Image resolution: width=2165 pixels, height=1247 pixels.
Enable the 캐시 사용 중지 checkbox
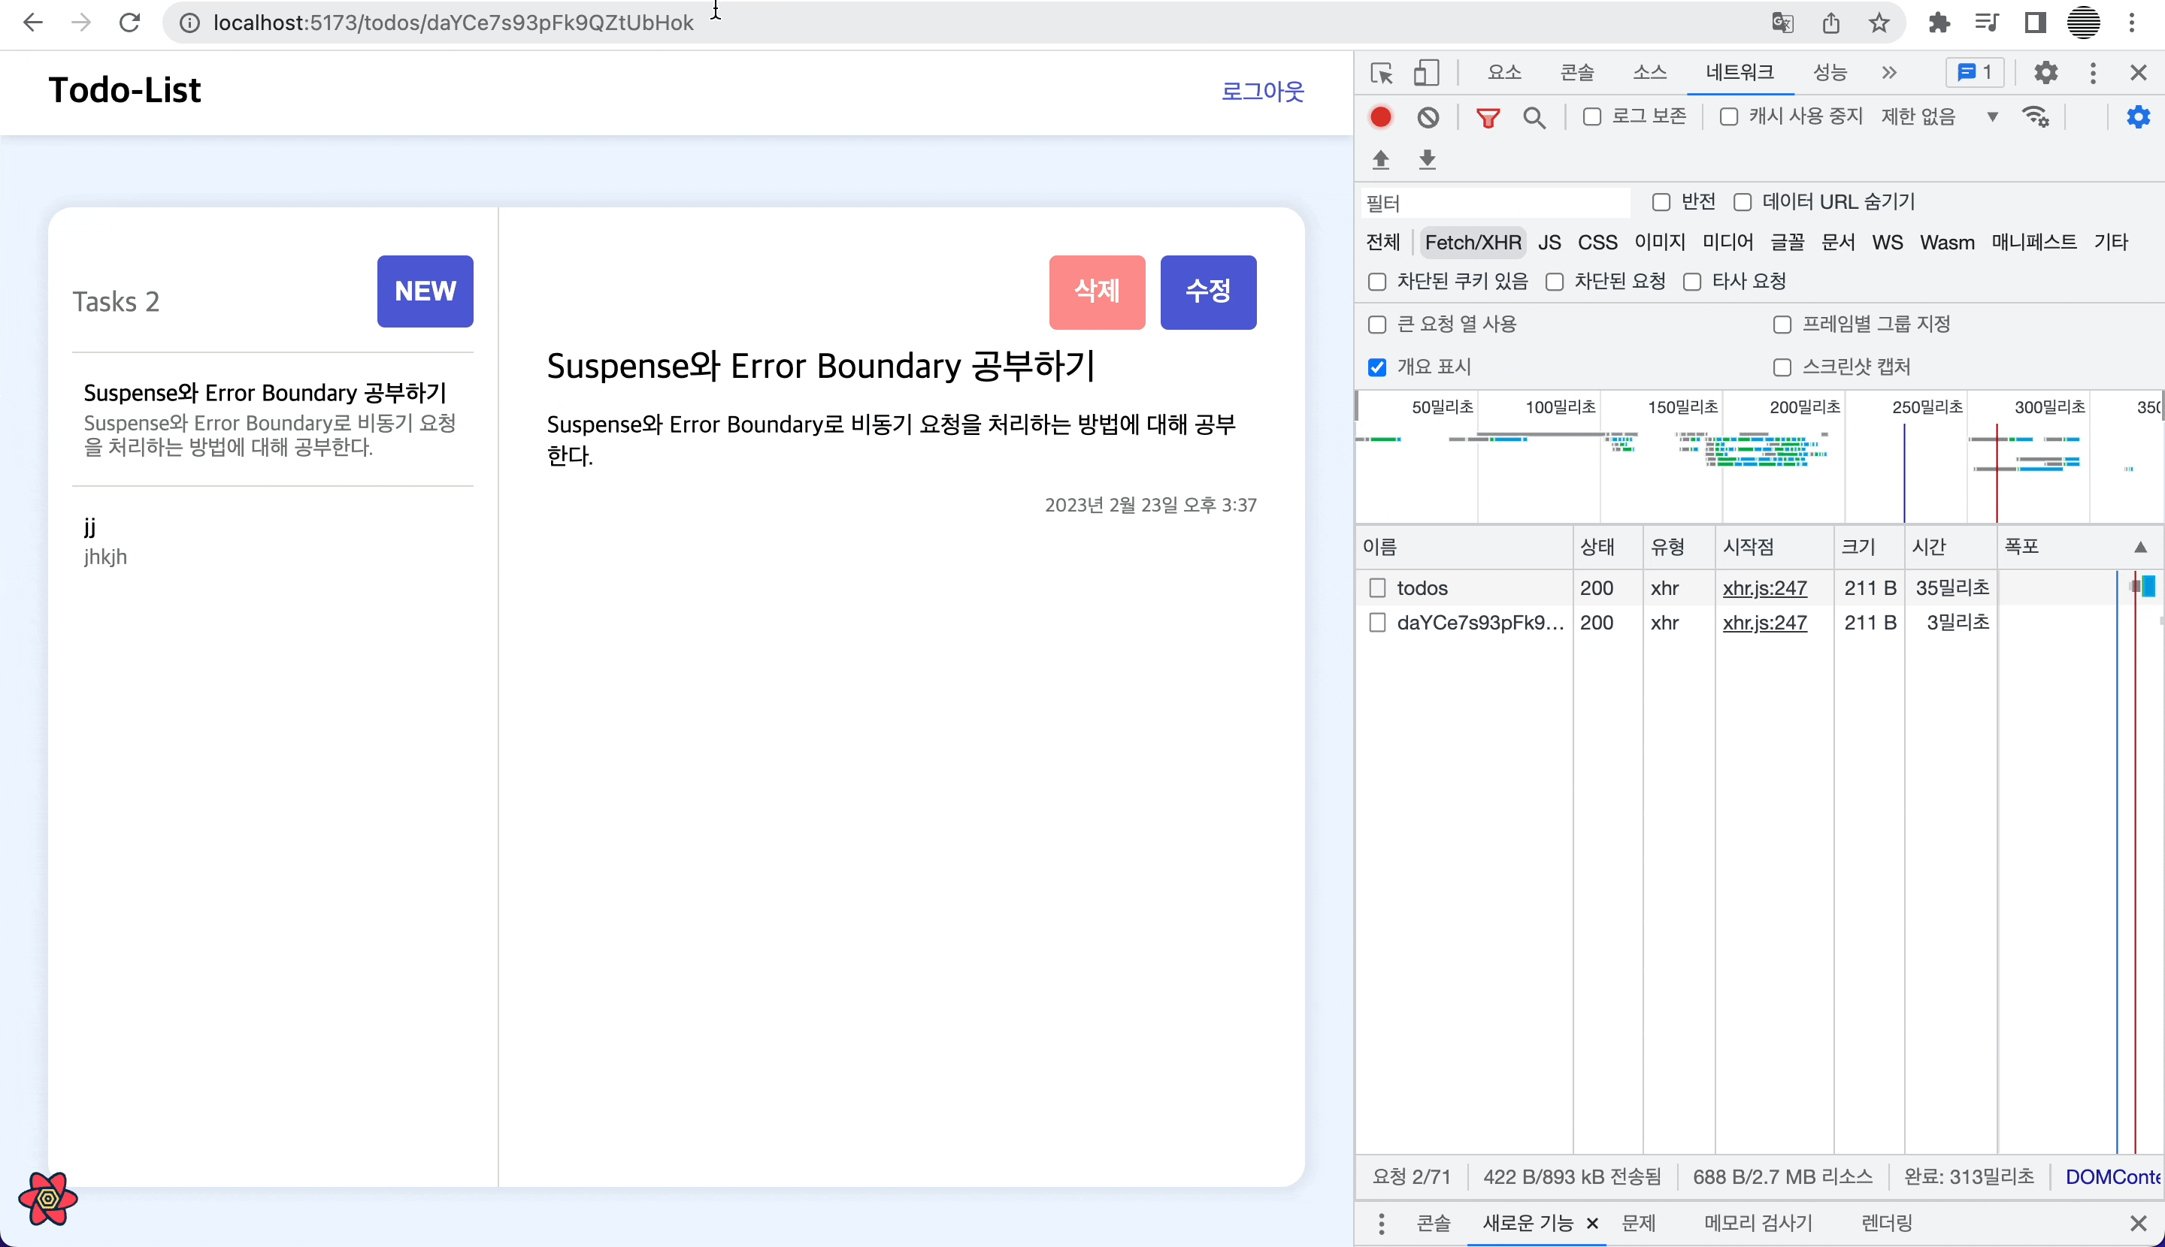(1729, 116)
